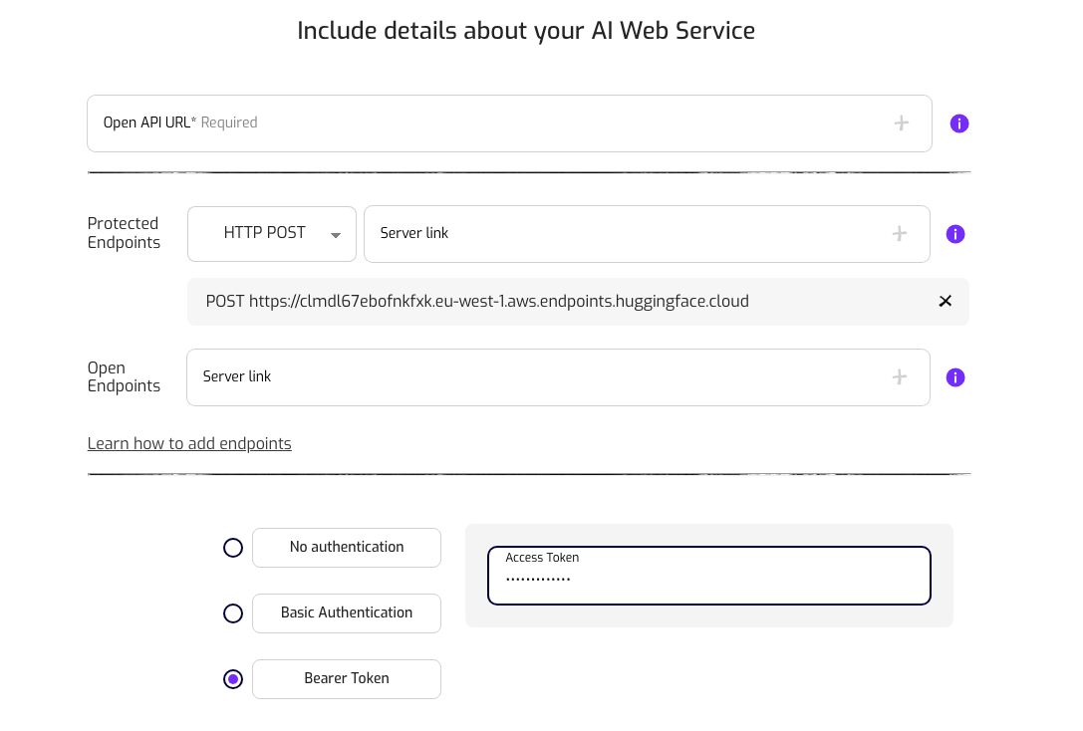Select the Bearer Token radio button
Screen dimensions: 1083x731
click(233, 678)
